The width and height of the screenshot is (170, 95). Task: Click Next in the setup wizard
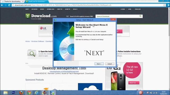point(99,64)
